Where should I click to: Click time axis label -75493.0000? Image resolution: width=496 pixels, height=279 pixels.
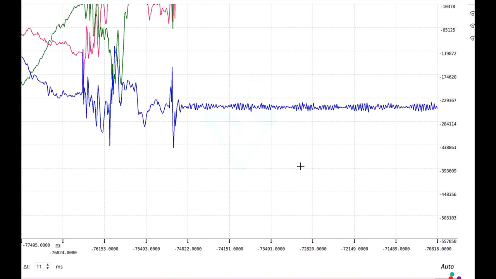click(146, 249)
